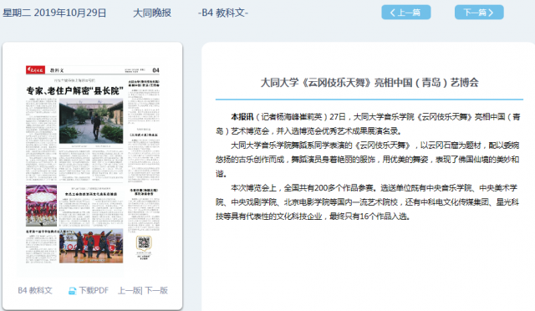Click the PDF download icon
Viewport: 535px width, 311px height.
(73, 291)
